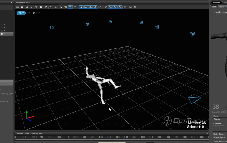The image size is (227, 143).
Task: Open the Create tab
Action: coord(214,7)
